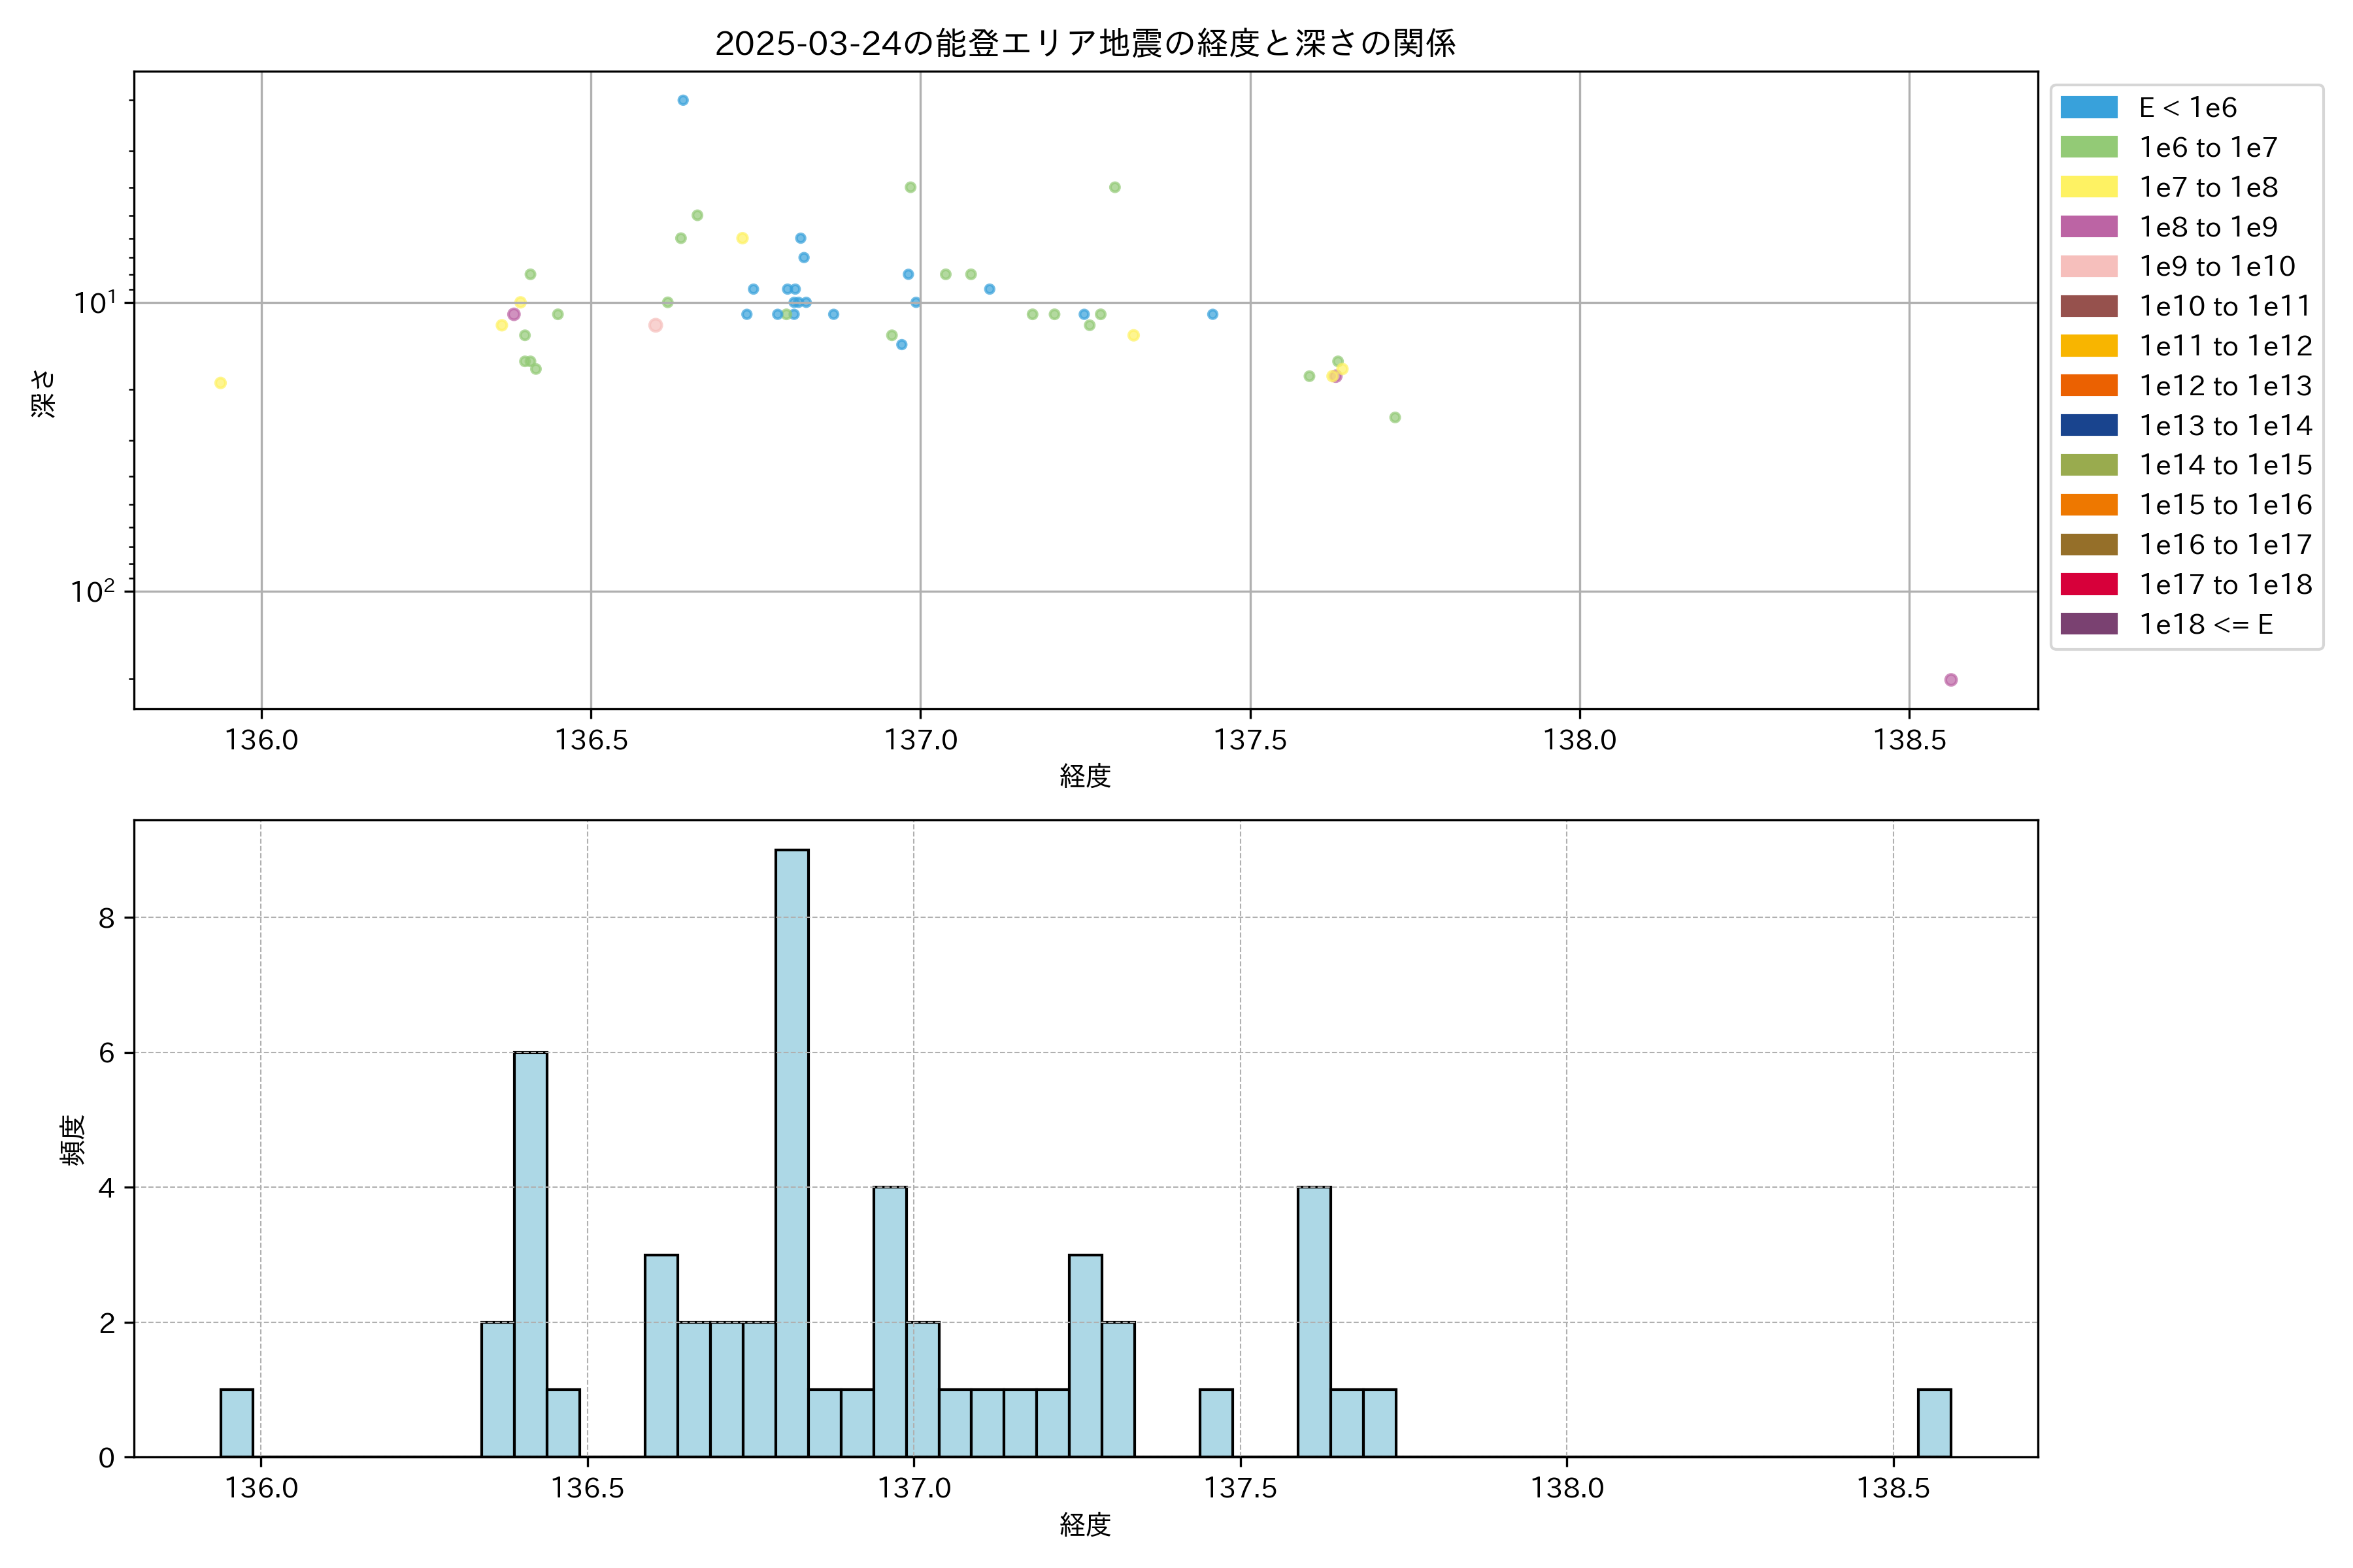Image resolution: width=2353 pixels, height=1568 pixels.
Task: Click the blue 'E < 1e6' legend swatch
Action: (2089, 108)
